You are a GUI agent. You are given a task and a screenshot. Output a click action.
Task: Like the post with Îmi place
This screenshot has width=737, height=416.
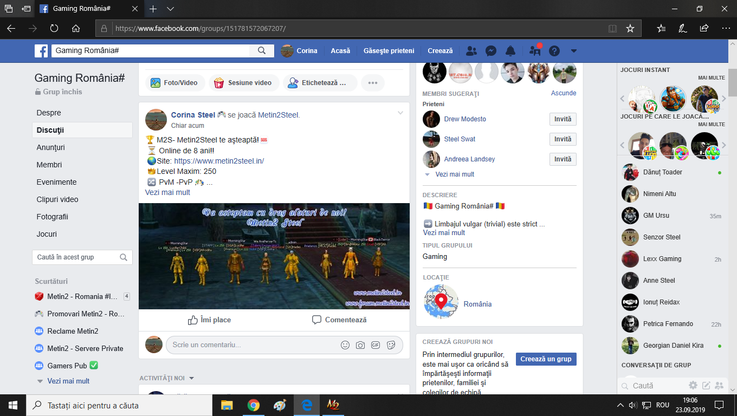pos(209,320)
